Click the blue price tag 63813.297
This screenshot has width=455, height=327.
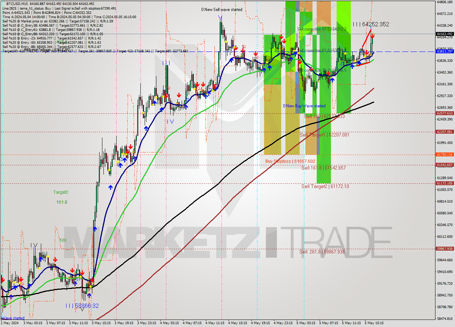(x=445, y=52)
